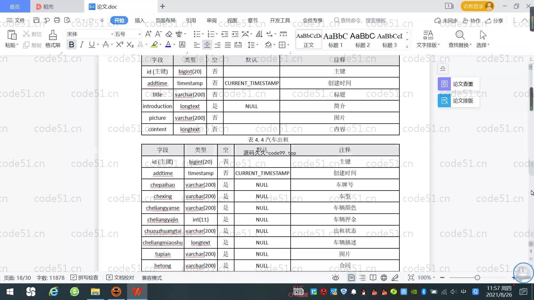The width and height of the screenshot is (534, 300).
Task: Switch to page view layout
Action: click(352, 278)
